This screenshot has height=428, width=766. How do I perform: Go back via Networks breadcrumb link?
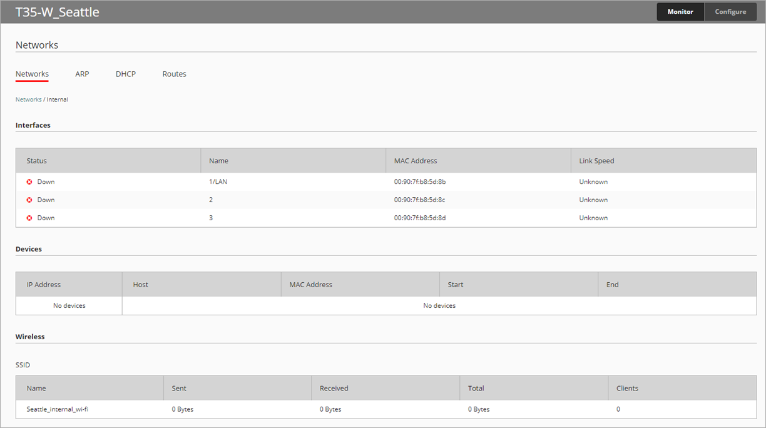pyautogui.click(x=28, y=99)
